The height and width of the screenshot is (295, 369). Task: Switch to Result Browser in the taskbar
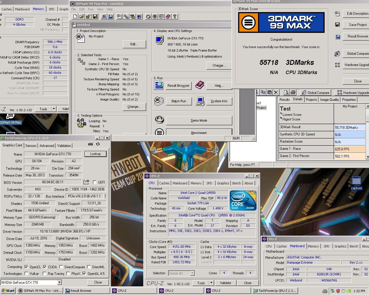pyautogui.click(x=87, y=291)
